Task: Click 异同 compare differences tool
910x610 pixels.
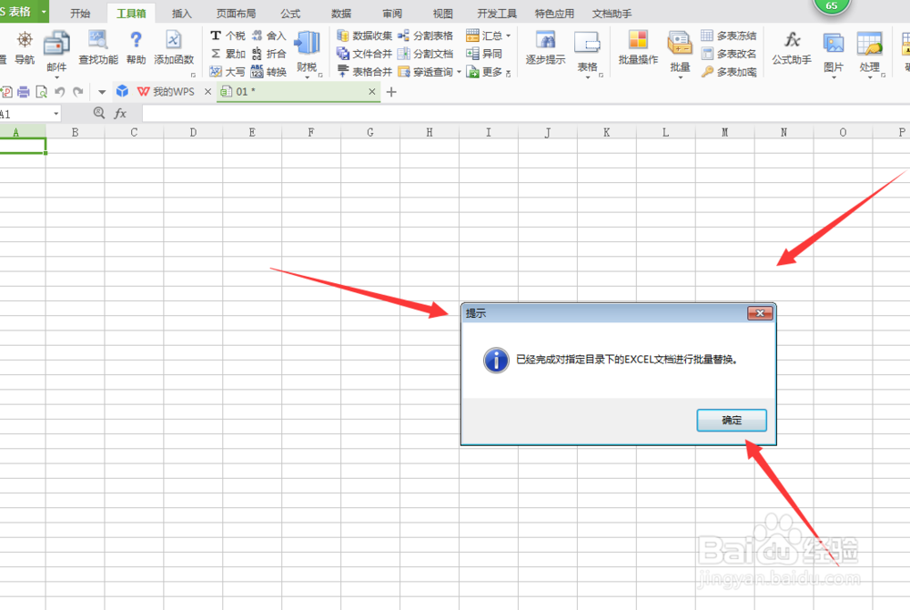Action: point(484,54)
